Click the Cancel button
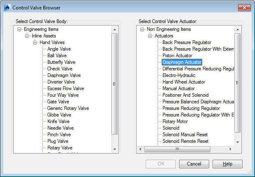 click(x=194, y=164)
